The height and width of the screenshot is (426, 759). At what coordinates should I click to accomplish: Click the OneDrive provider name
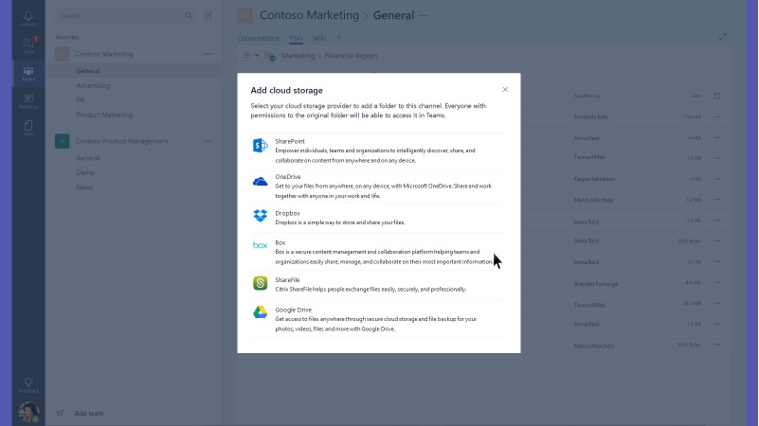(x=288, y=176)
